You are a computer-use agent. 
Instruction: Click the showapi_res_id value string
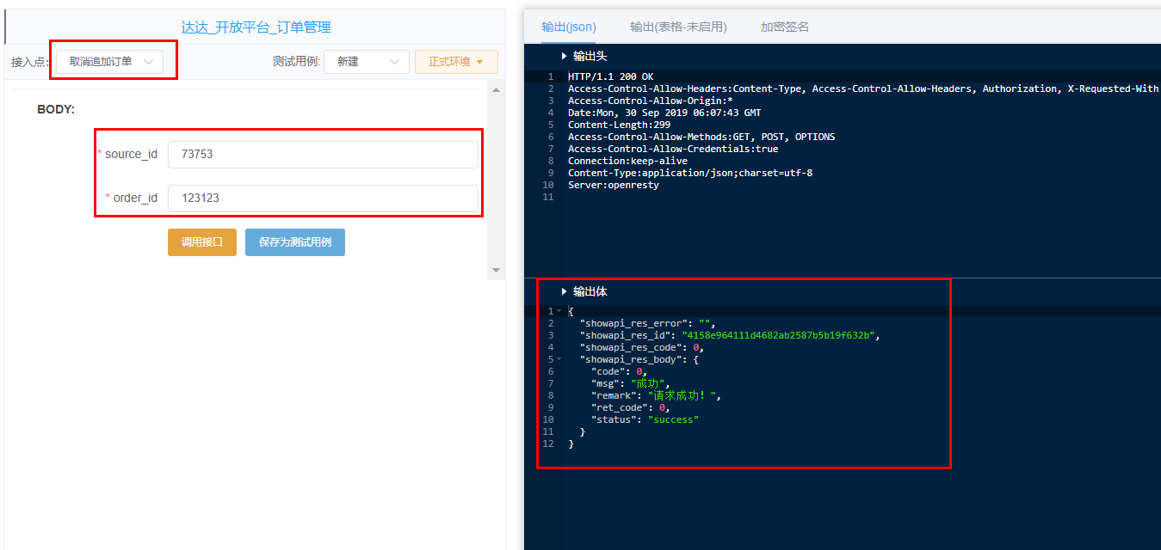point(778,335)
